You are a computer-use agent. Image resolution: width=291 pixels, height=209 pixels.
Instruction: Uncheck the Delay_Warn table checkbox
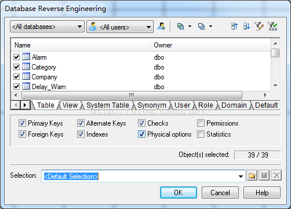click(17, 86)
